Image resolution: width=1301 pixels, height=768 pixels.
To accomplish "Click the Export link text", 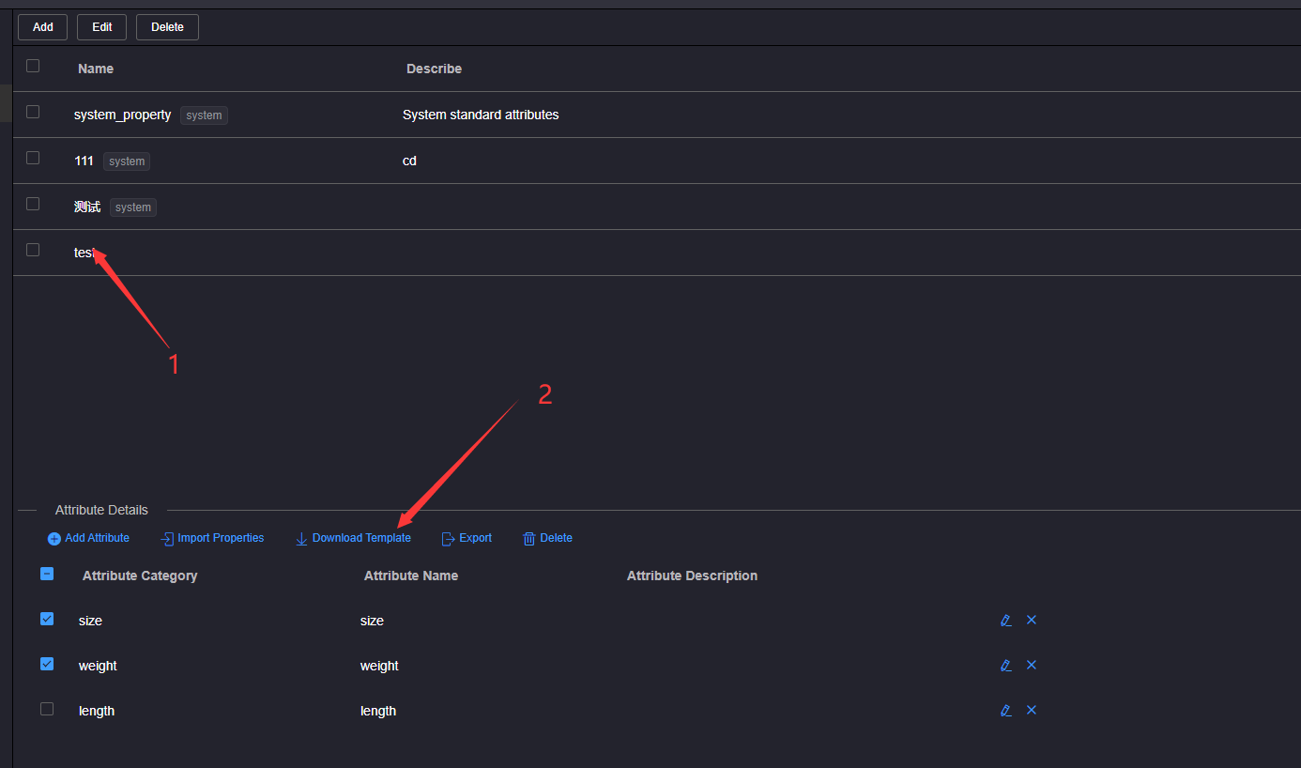I will pyautogui.click(x=475, y=538).
